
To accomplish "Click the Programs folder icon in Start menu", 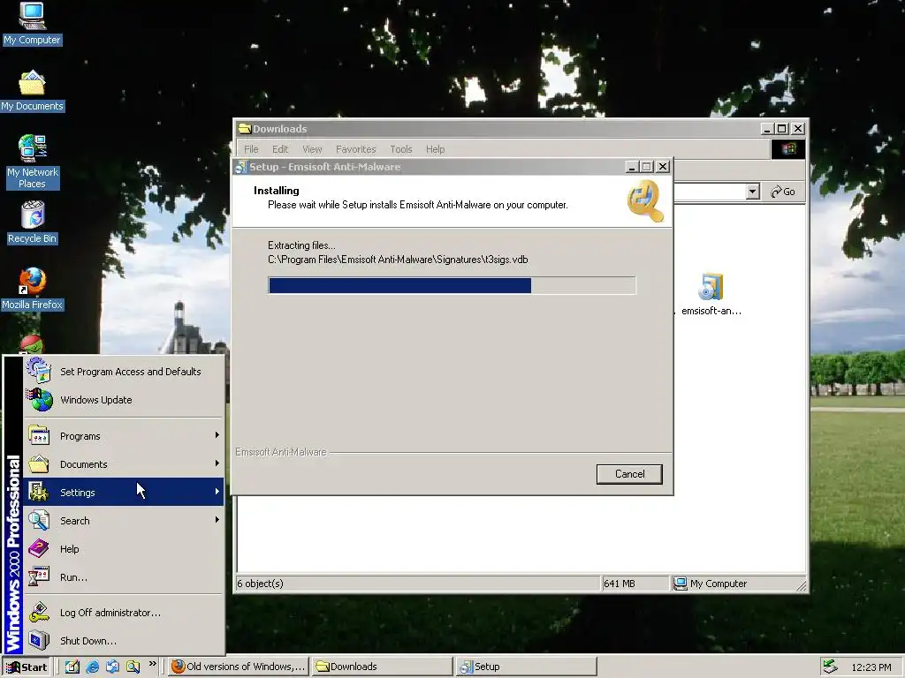I will click(x=39, y=435).
